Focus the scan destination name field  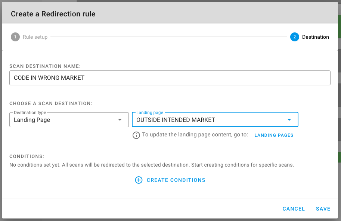170,78
